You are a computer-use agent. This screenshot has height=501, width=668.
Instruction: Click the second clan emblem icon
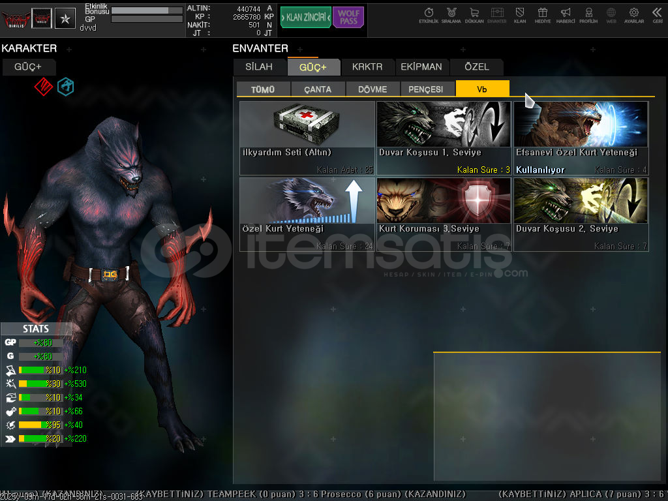tap(42, 18)
